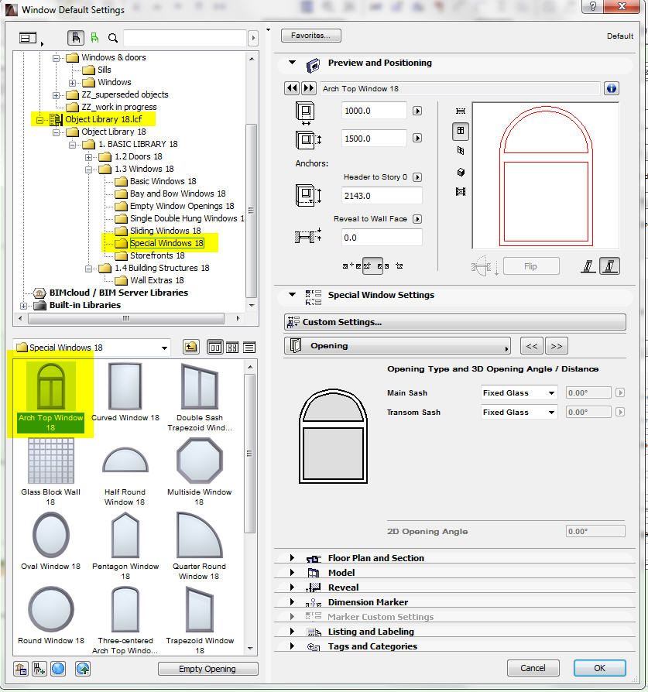Open the library panel layout icon
This screenshot has width=648, height=692.
point(29,39)
